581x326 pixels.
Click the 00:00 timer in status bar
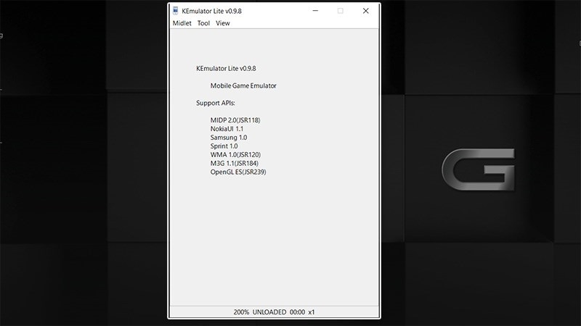297,312
